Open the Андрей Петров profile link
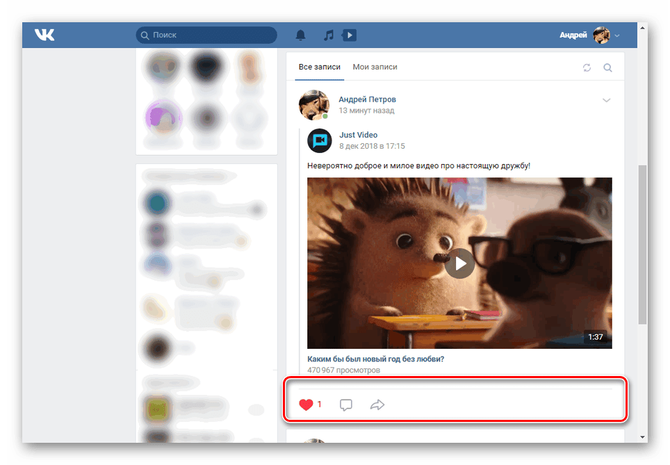Screen dimensions: 670x465 367,99
